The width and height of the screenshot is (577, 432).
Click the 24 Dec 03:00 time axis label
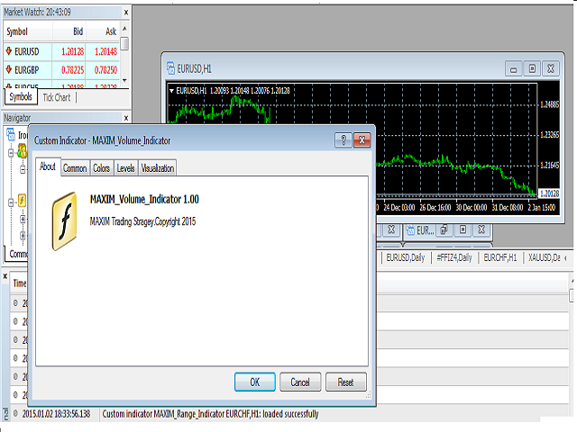point(398,208)
